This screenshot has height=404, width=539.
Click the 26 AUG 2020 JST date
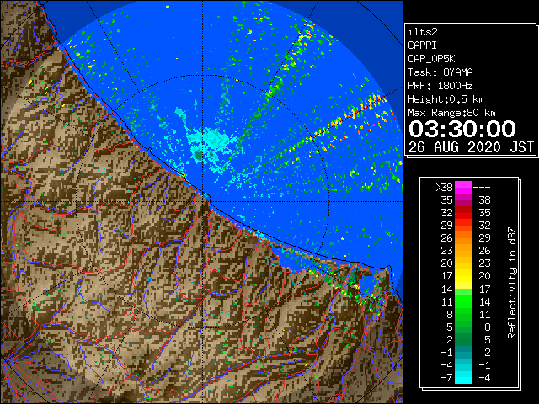pos(471,147)
